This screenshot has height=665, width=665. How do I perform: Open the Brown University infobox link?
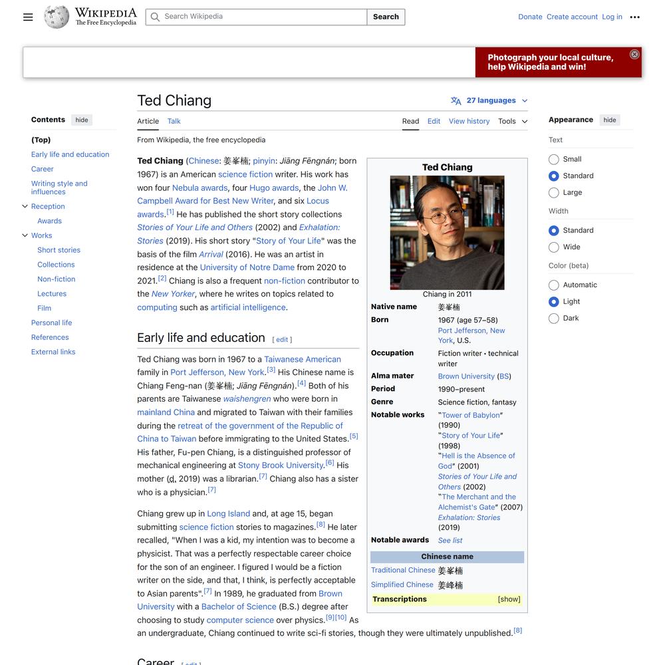[466, 376]
